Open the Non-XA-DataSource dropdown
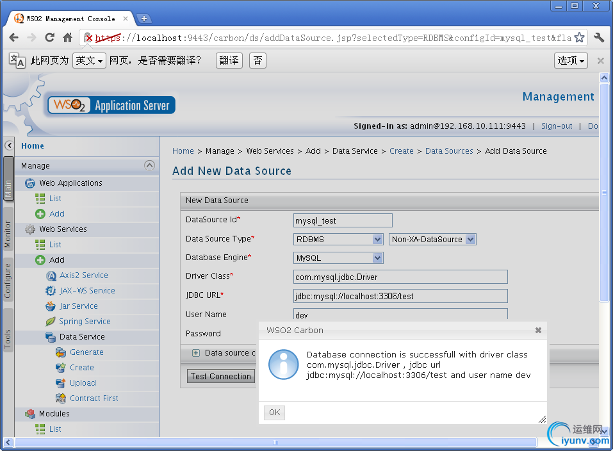This screenshot has height=451, width=613. click(x=432, y=240)
